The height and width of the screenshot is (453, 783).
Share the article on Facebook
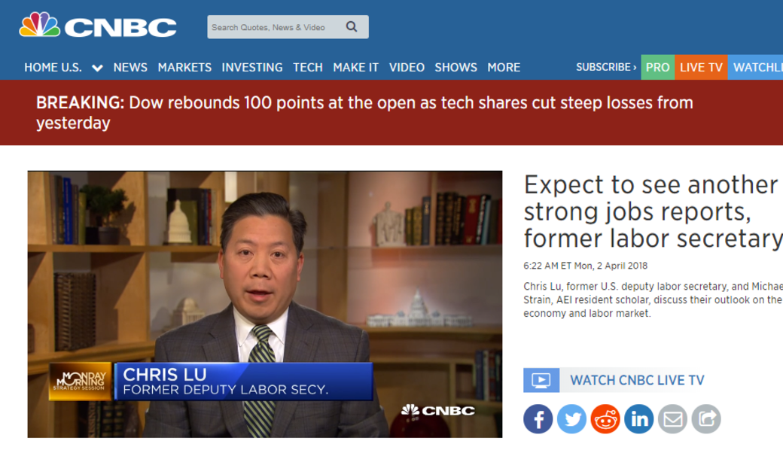538,418
